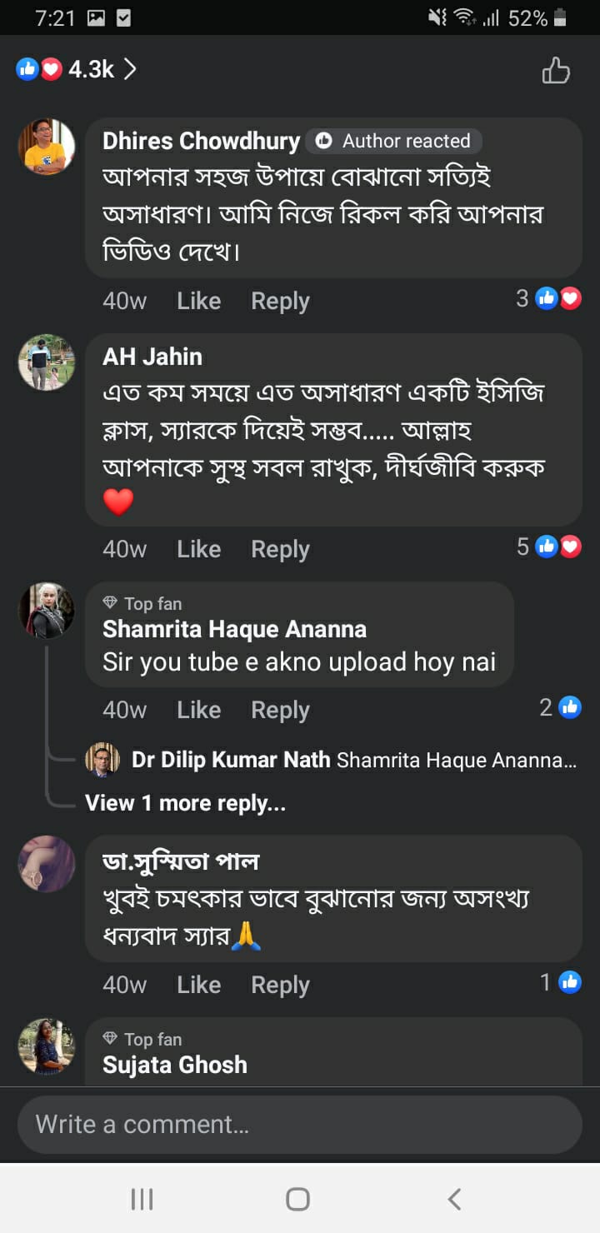Viewport: 600px width, 1233px height.
Task: Like AH Jahin's comment
Action: (x=198, y=549)
